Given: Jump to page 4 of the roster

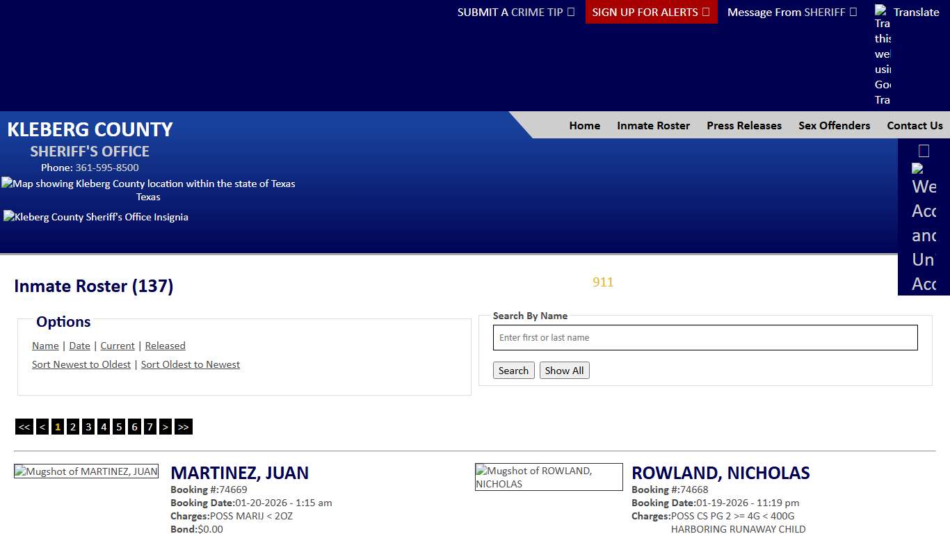Looking at the screenshot, I should click(x=103, y=426).
